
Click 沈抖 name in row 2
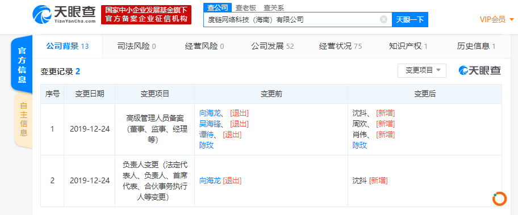click(x=360, y=181)
